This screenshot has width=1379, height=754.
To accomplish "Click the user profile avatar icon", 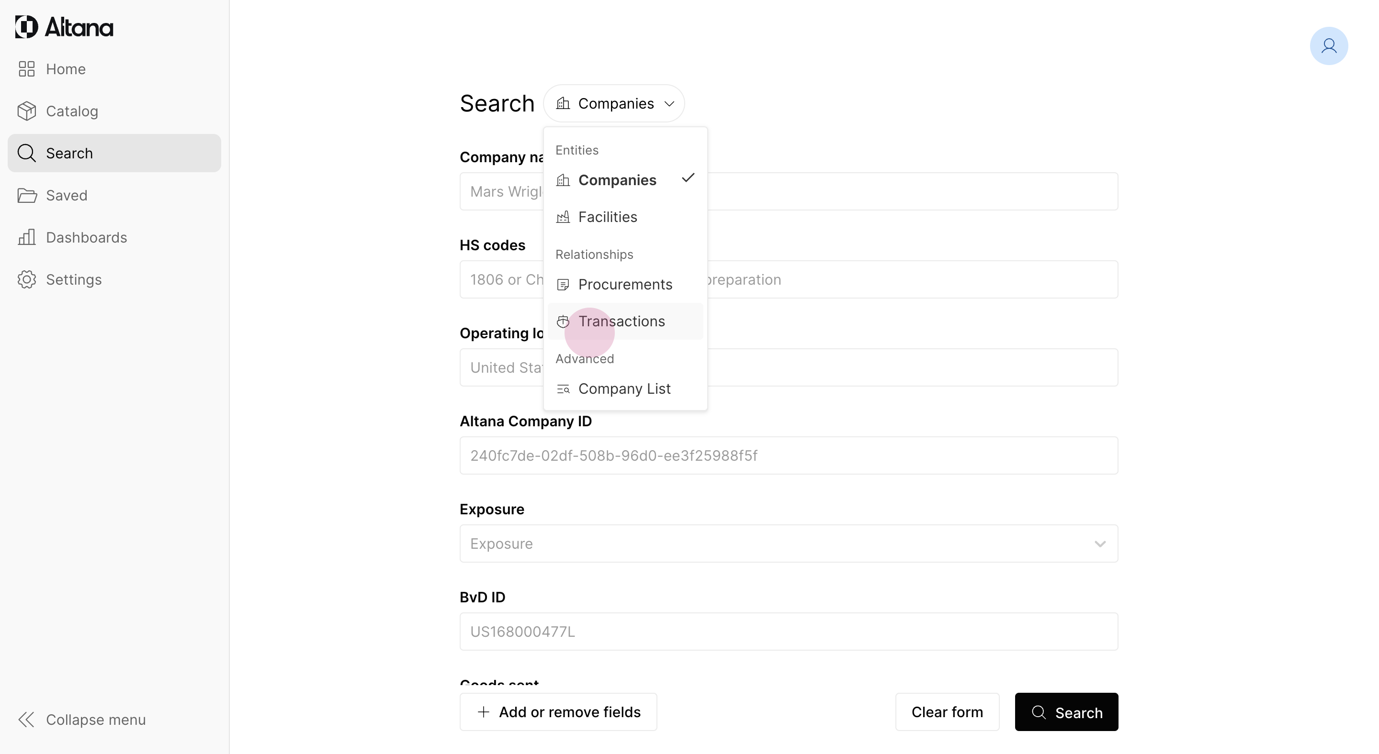I will [x=1328, y=46].
